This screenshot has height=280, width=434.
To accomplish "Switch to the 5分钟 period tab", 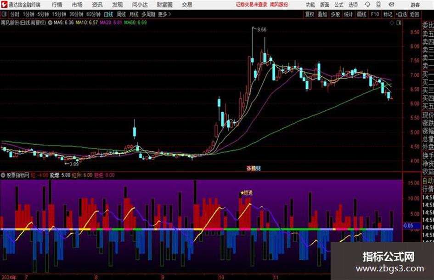I will 43,14.
